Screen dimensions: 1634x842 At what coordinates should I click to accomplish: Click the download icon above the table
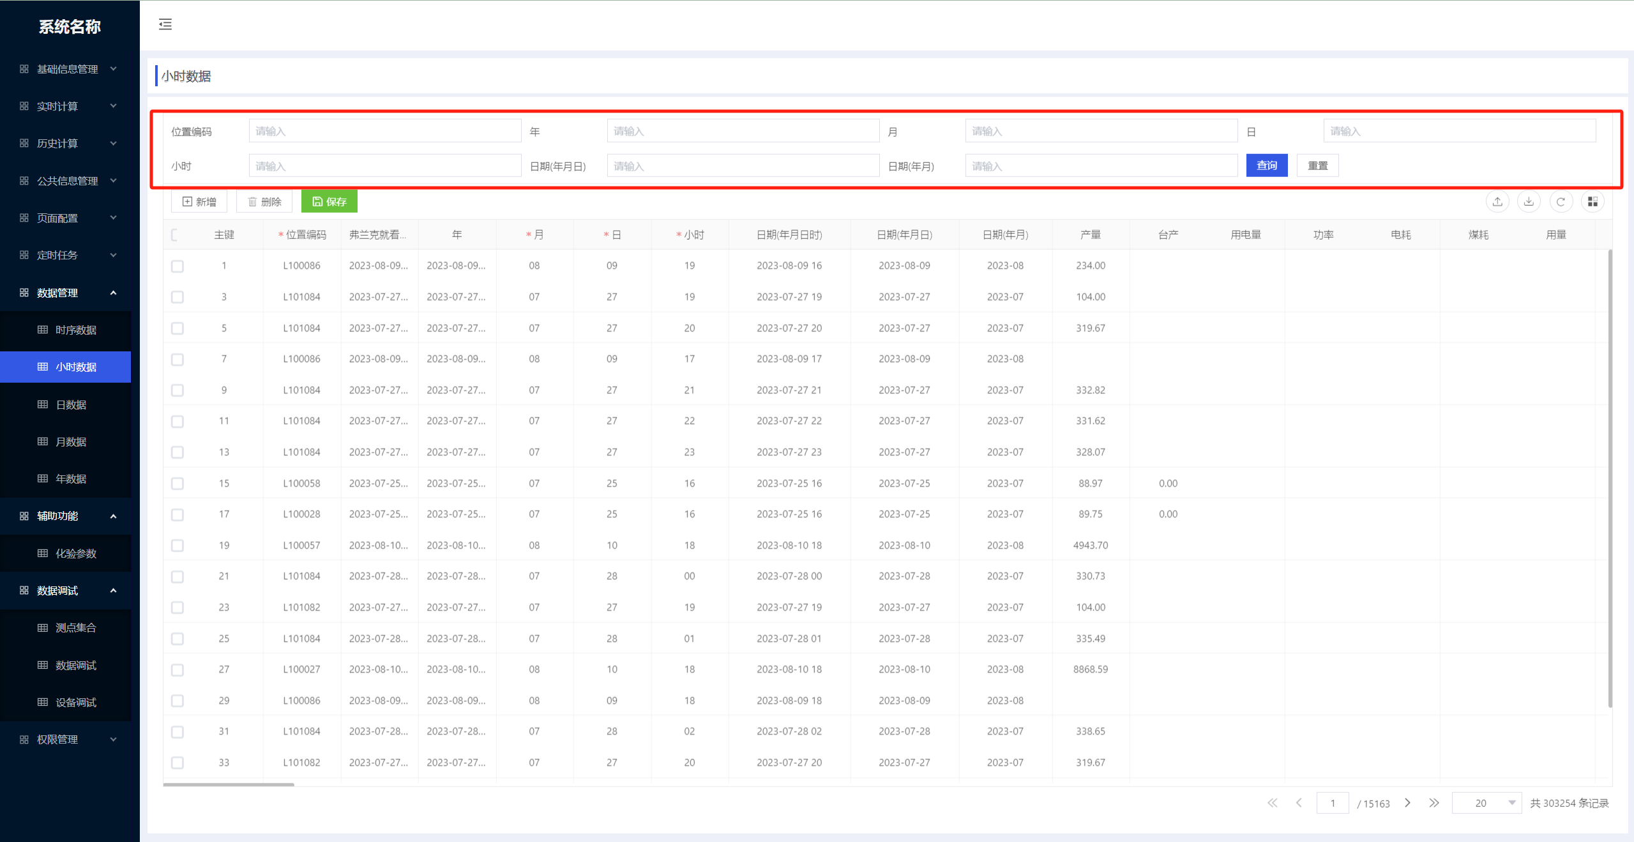point(1529,202)
